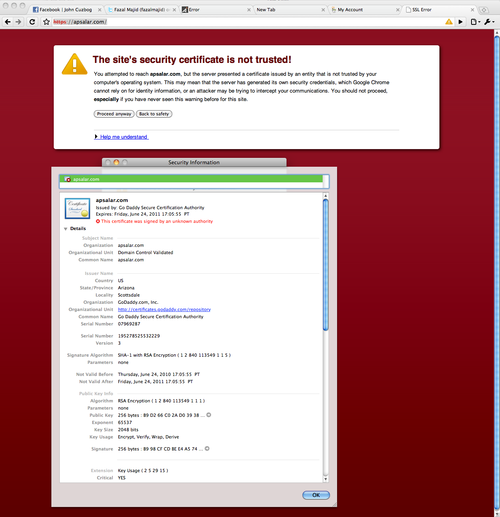The image size is (500, 517).
Task: Click the browser Back arrow button
Action: [x=8, y=22]
